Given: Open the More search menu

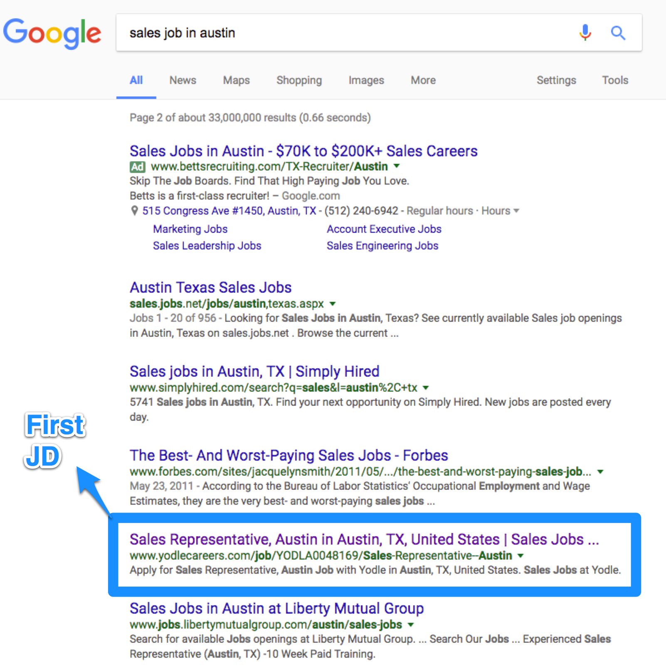Looking at the screenshot, I should click(x=423, y=80).
